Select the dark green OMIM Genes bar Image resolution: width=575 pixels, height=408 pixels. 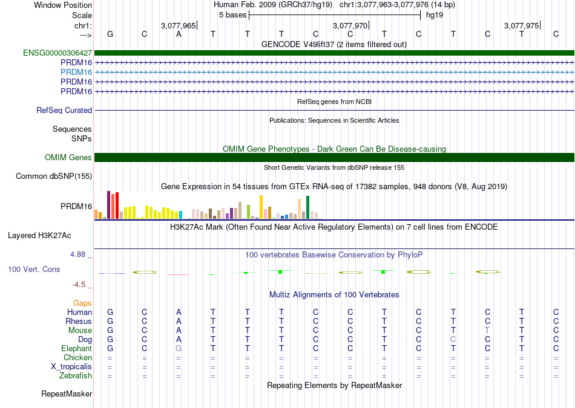pyautogui.click(x=335, y=158)
